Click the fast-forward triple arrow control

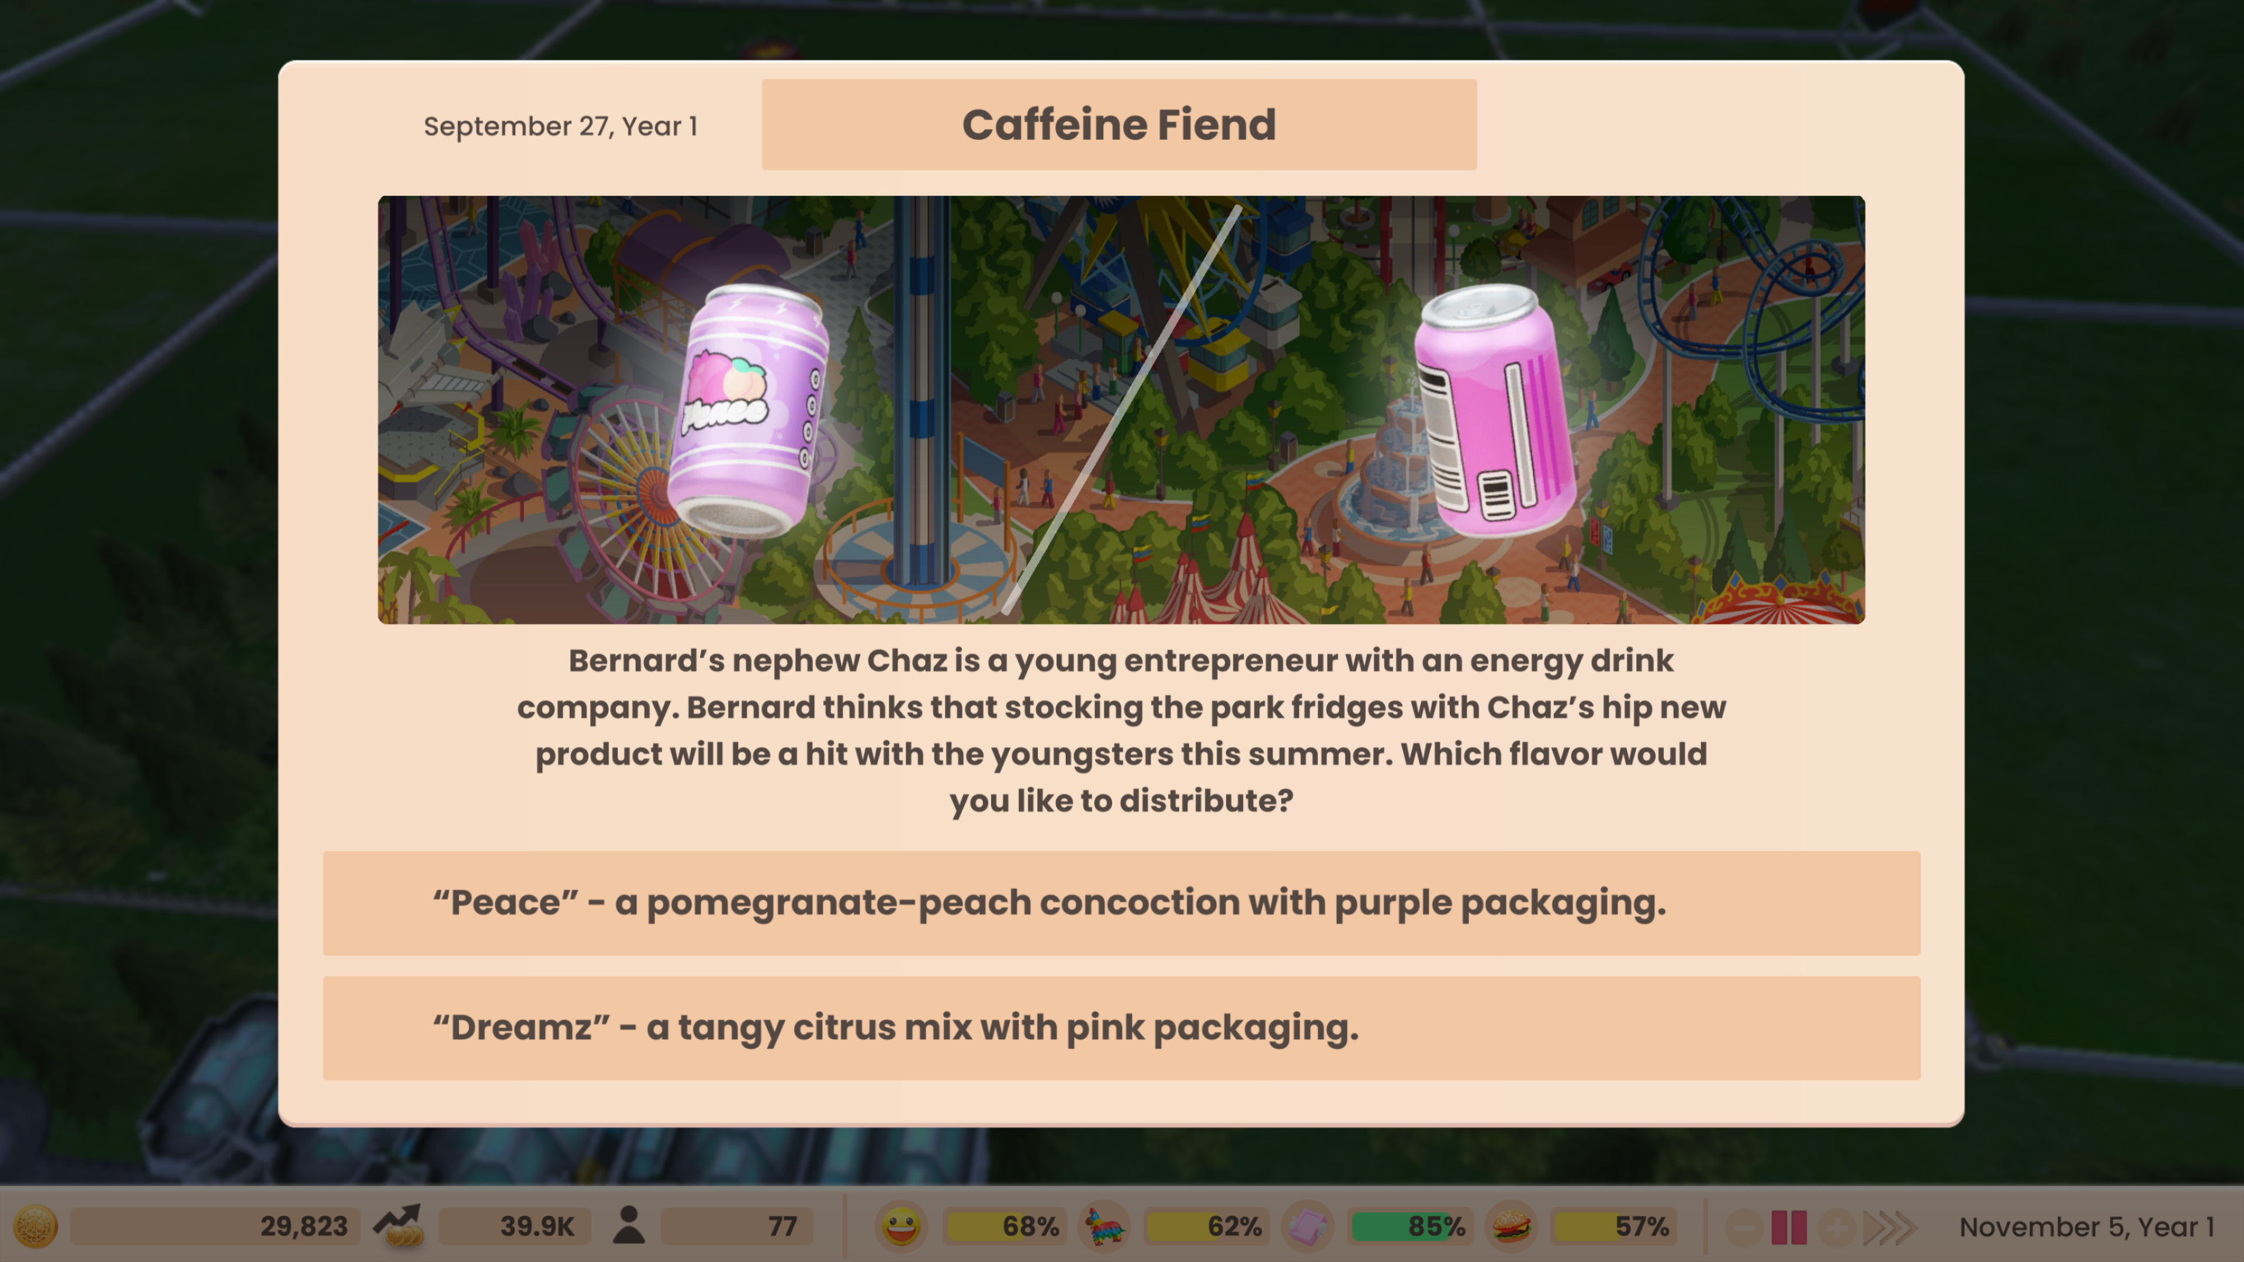[x=1889, y=1227]
